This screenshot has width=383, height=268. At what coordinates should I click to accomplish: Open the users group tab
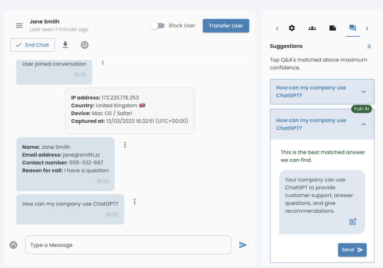312,28
